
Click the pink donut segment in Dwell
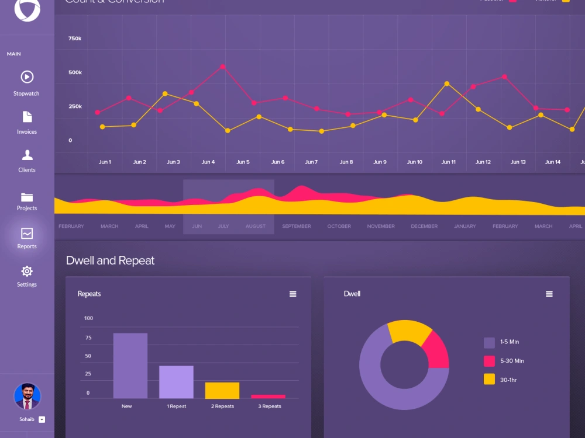[x=438, y=351]
